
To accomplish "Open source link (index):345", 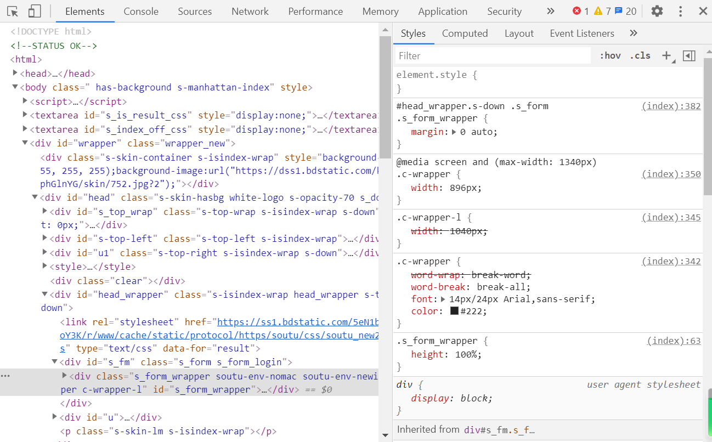I will coord(671,217).
